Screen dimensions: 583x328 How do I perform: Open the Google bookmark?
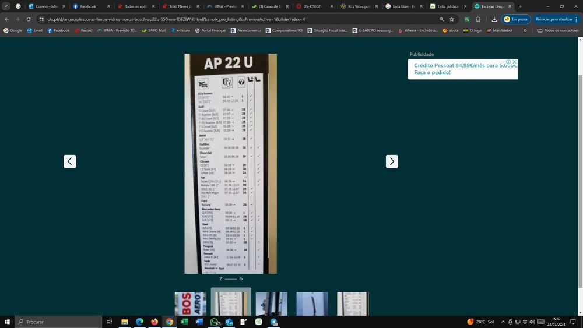pos(13,30)
